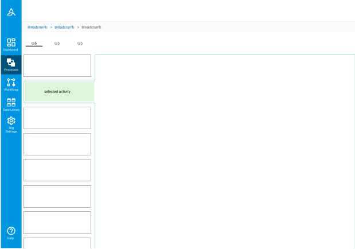
Task: Navigate to the first Breadcrumb link
Action: tap(37, 27)
